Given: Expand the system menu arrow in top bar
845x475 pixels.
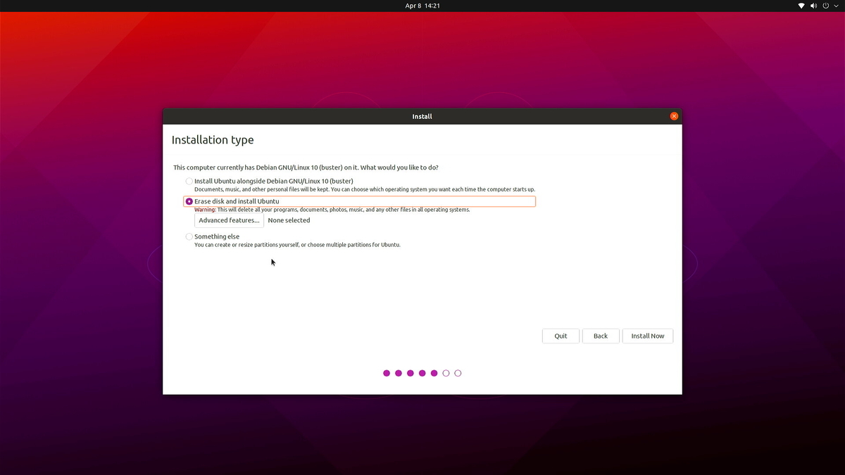Looking at the screenshot, I should [x=836, y=6].
